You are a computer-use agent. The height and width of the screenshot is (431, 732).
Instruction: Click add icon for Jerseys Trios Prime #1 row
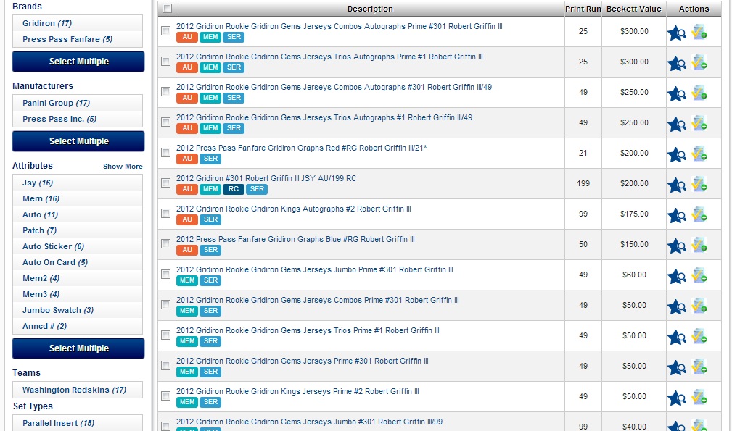coord(699,336)
